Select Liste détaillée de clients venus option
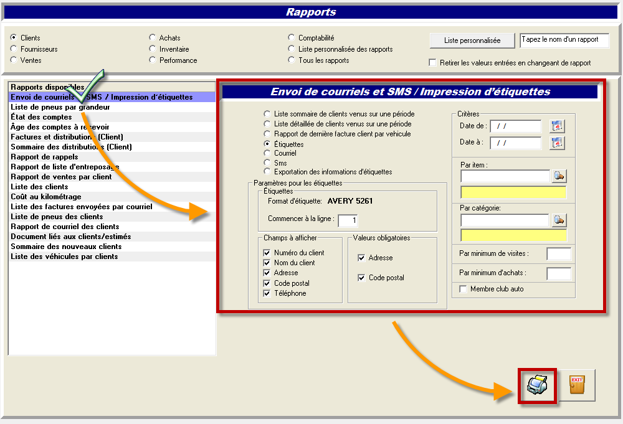This screenshot has width=623, height=424. click(267, 123)
